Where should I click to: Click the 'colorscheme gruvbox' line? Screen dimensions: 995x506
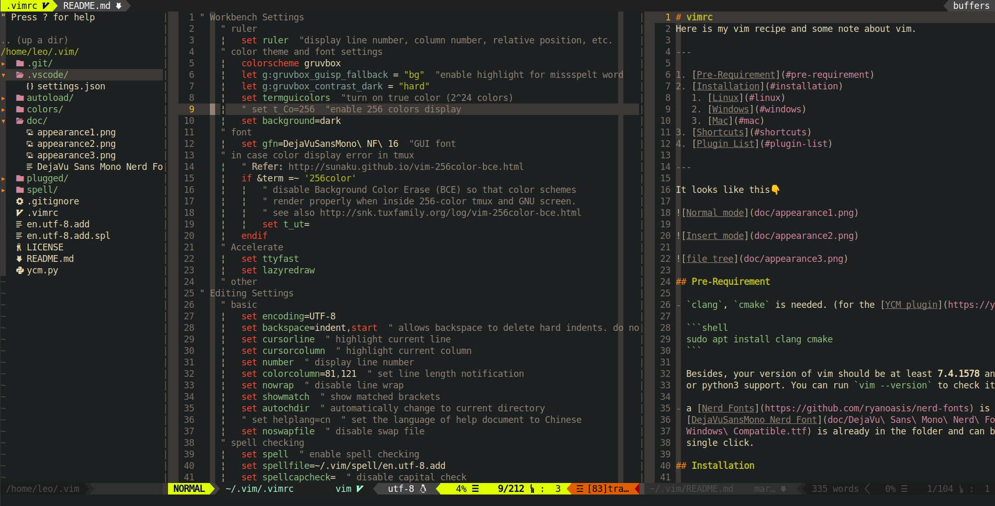point(291,63)
